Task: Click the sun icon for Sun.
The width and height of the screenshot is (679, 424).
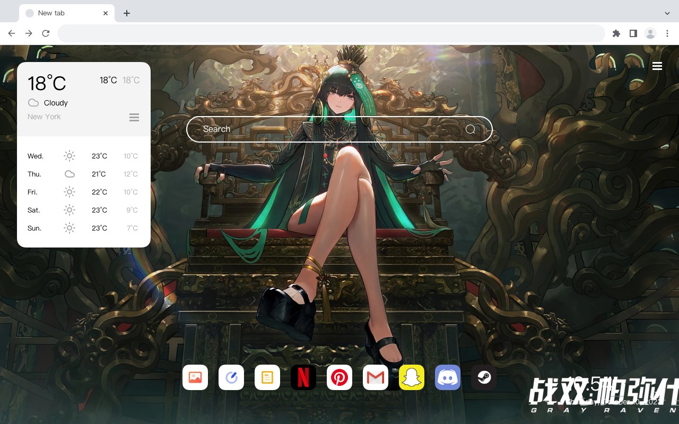Action: click(69, 228)
